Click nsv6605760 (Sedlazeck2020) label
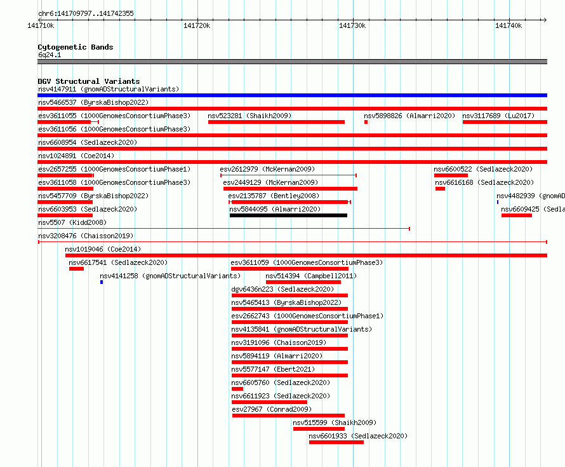565x467 pixels. (281, 382)
